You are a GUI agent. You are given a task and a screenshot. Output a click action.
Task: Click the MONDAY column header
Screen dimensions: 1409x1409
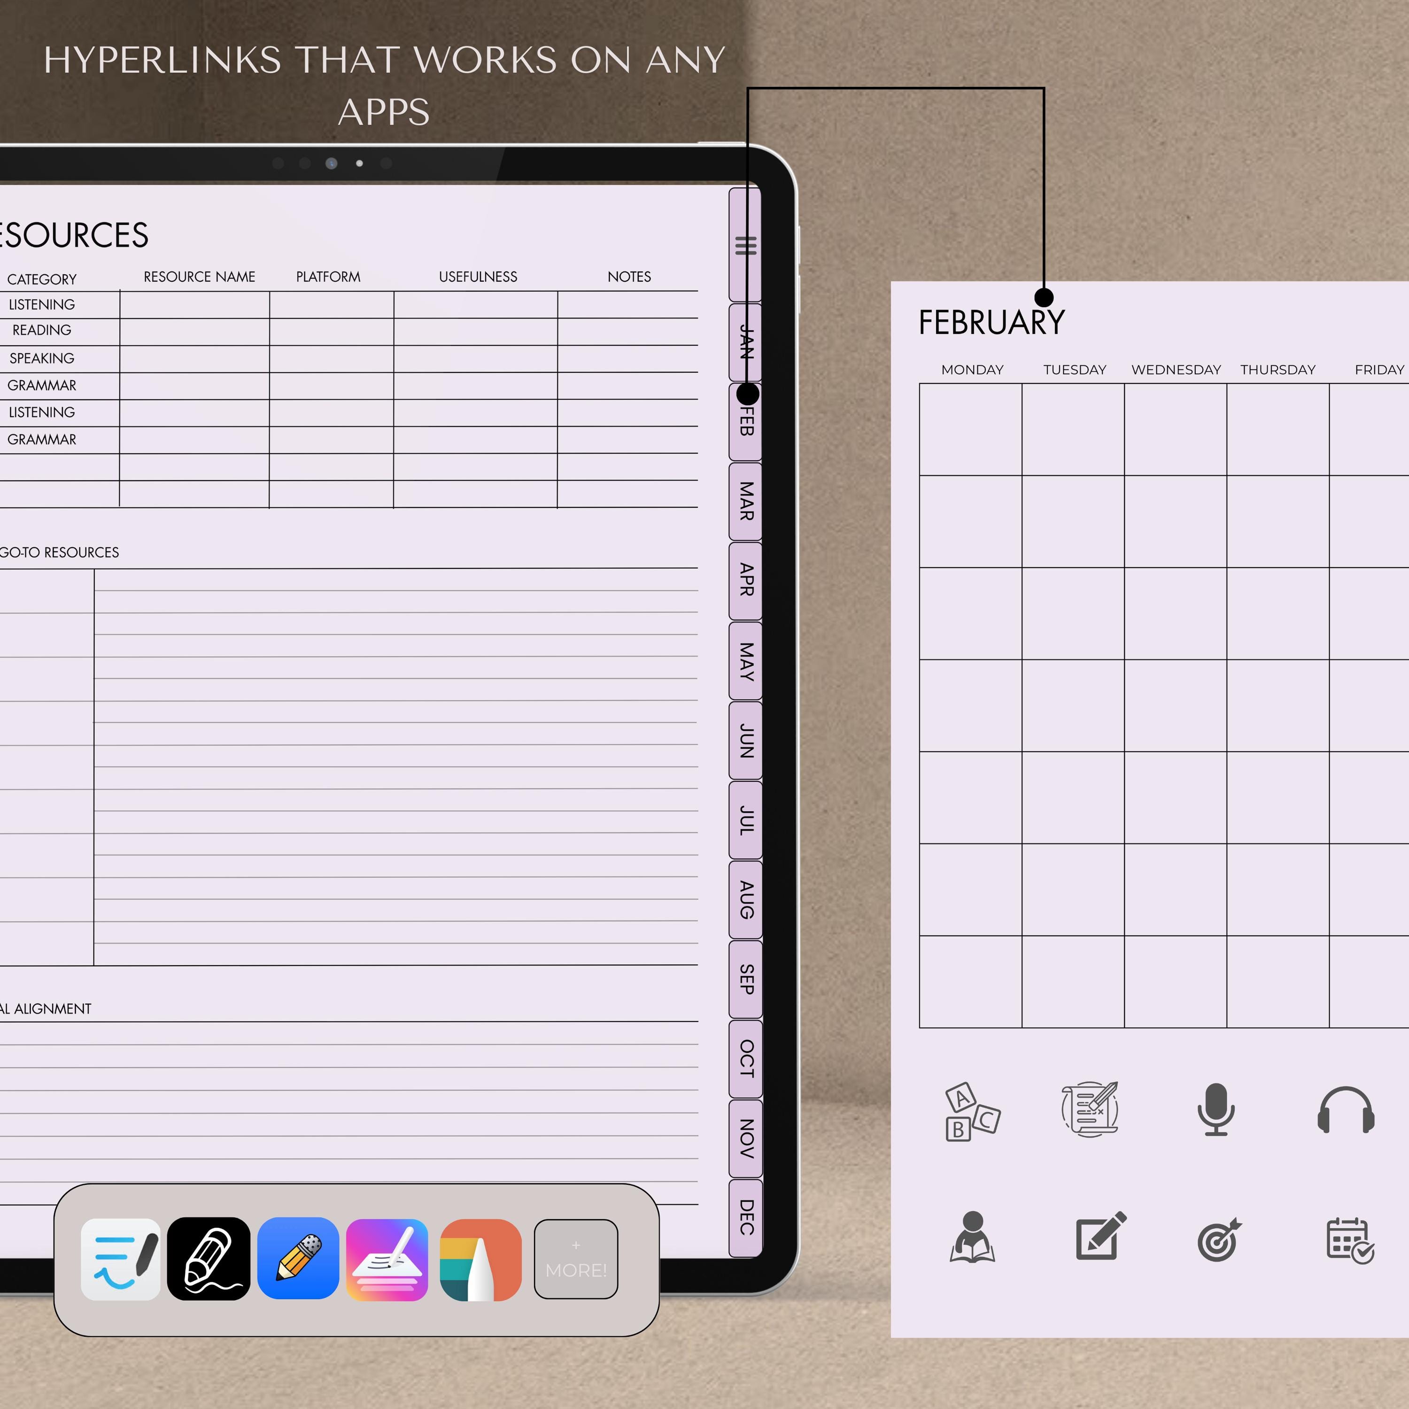pos(972,370)
